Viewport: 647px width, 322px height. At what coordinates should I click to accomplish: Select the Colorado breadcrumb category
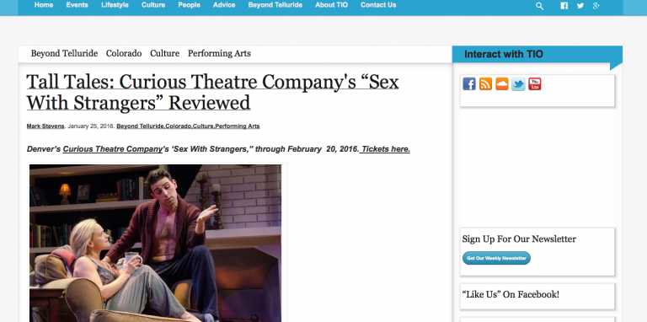click(124, 53)
